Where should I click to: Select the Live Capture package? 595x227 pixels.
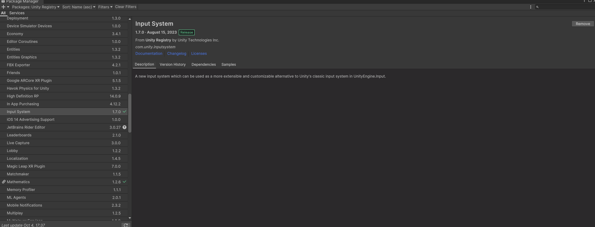(64, 143)
